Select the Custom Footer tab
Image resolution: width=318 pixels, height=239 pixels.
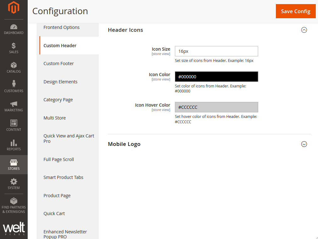59,64
